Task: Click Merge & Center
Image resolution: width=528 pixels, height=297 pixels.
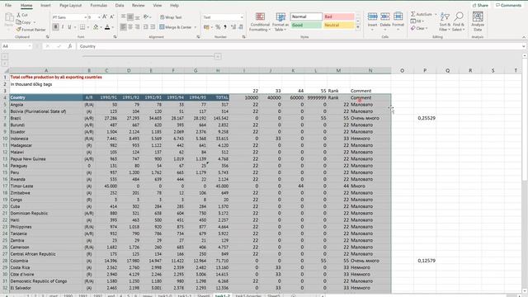Action: [x=176, y=27]
